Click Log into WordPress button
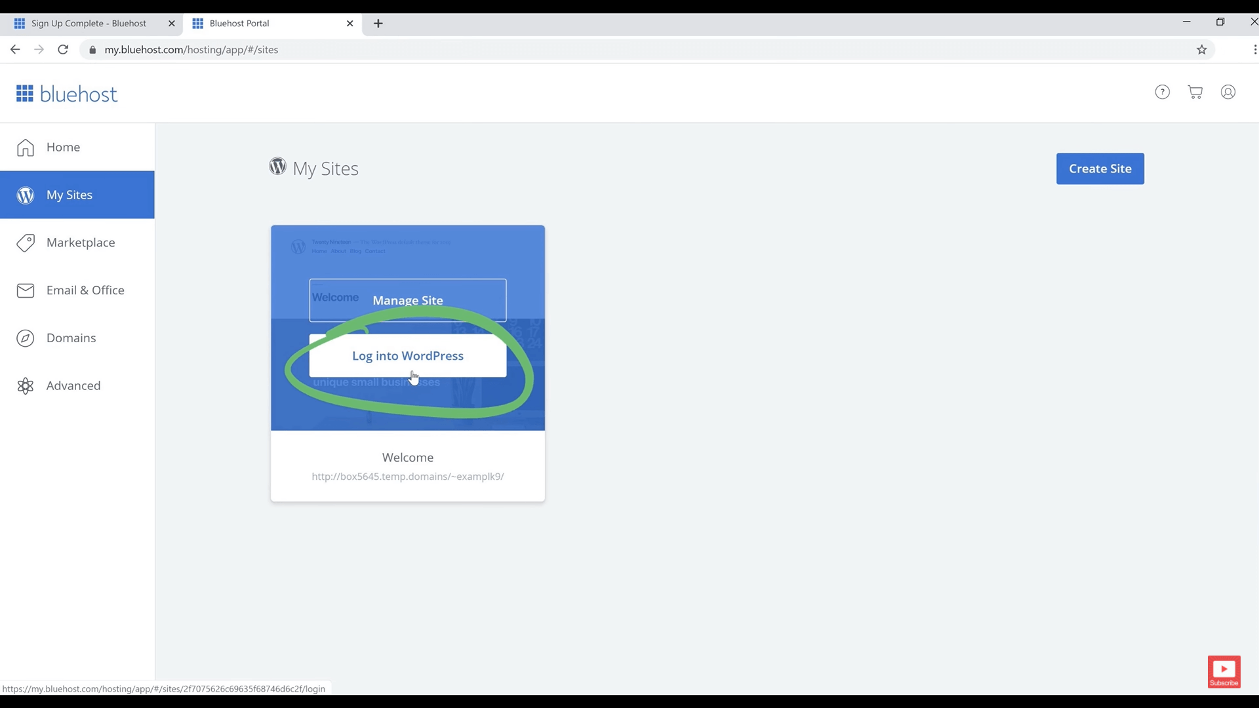The width and height of the screenshot is (1259, 708). click(x=408, y=356)
